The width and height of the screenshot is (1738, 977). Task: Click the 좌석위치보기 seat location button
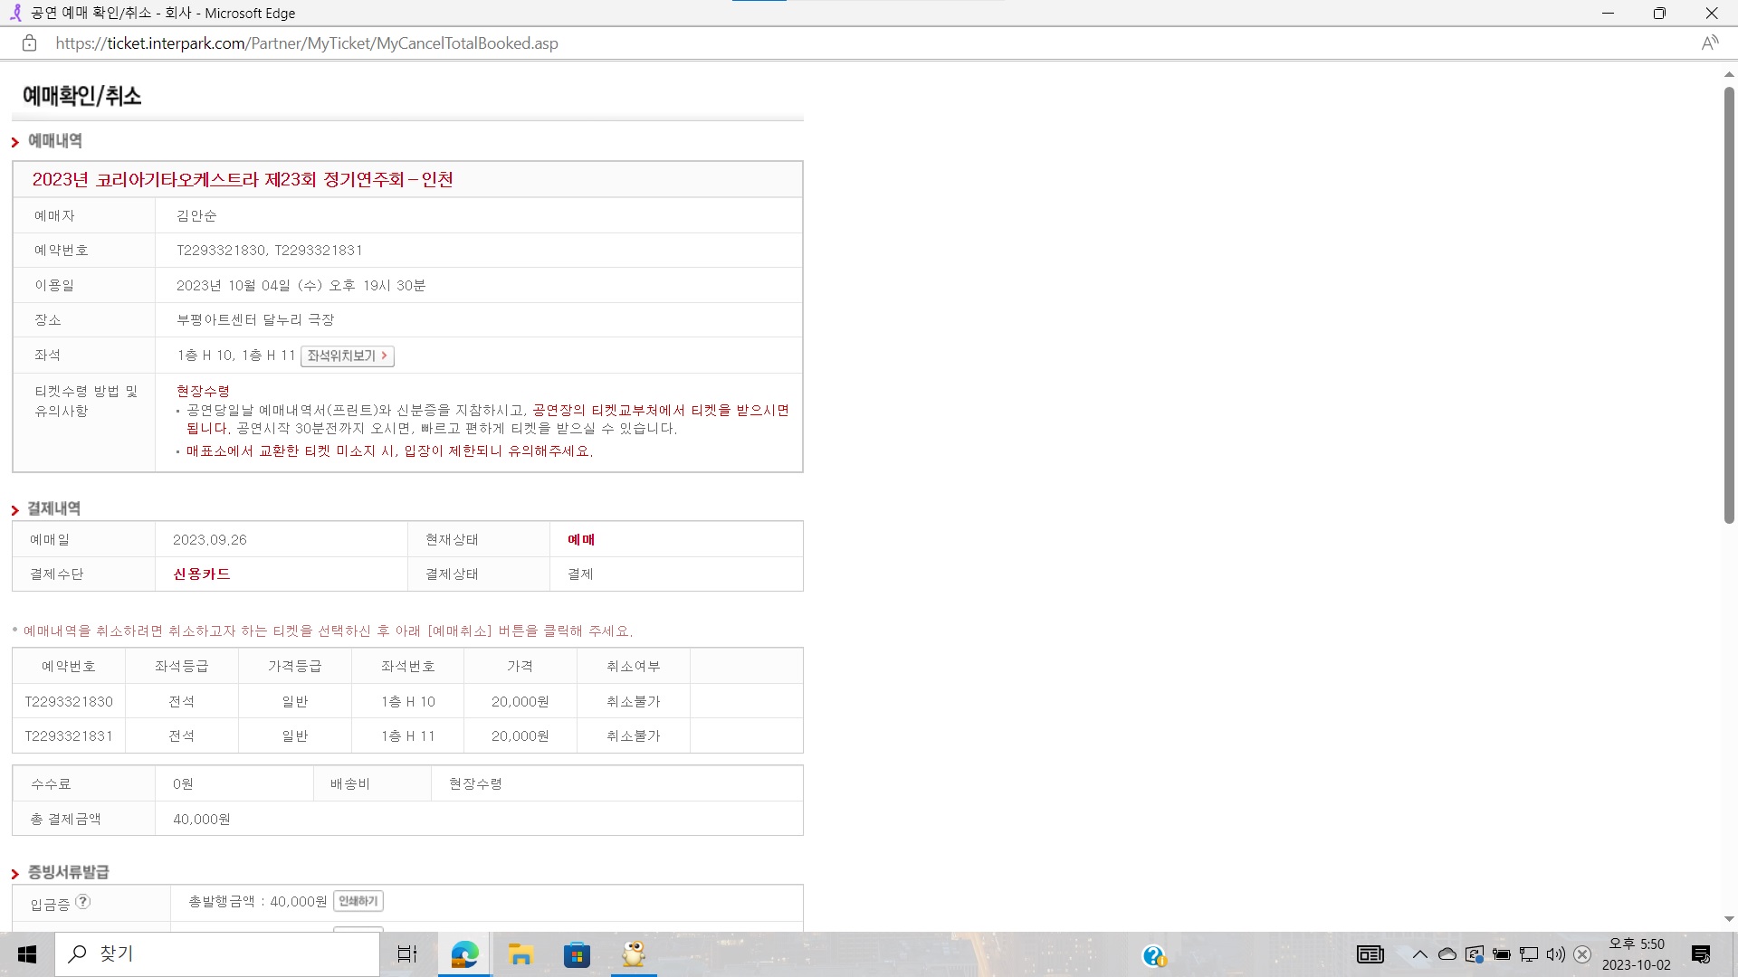(348, 356)
